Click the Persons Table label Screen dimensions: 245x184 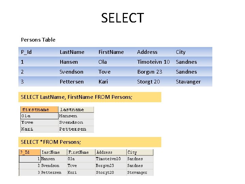pyautogui.click(x=38, y=40)
